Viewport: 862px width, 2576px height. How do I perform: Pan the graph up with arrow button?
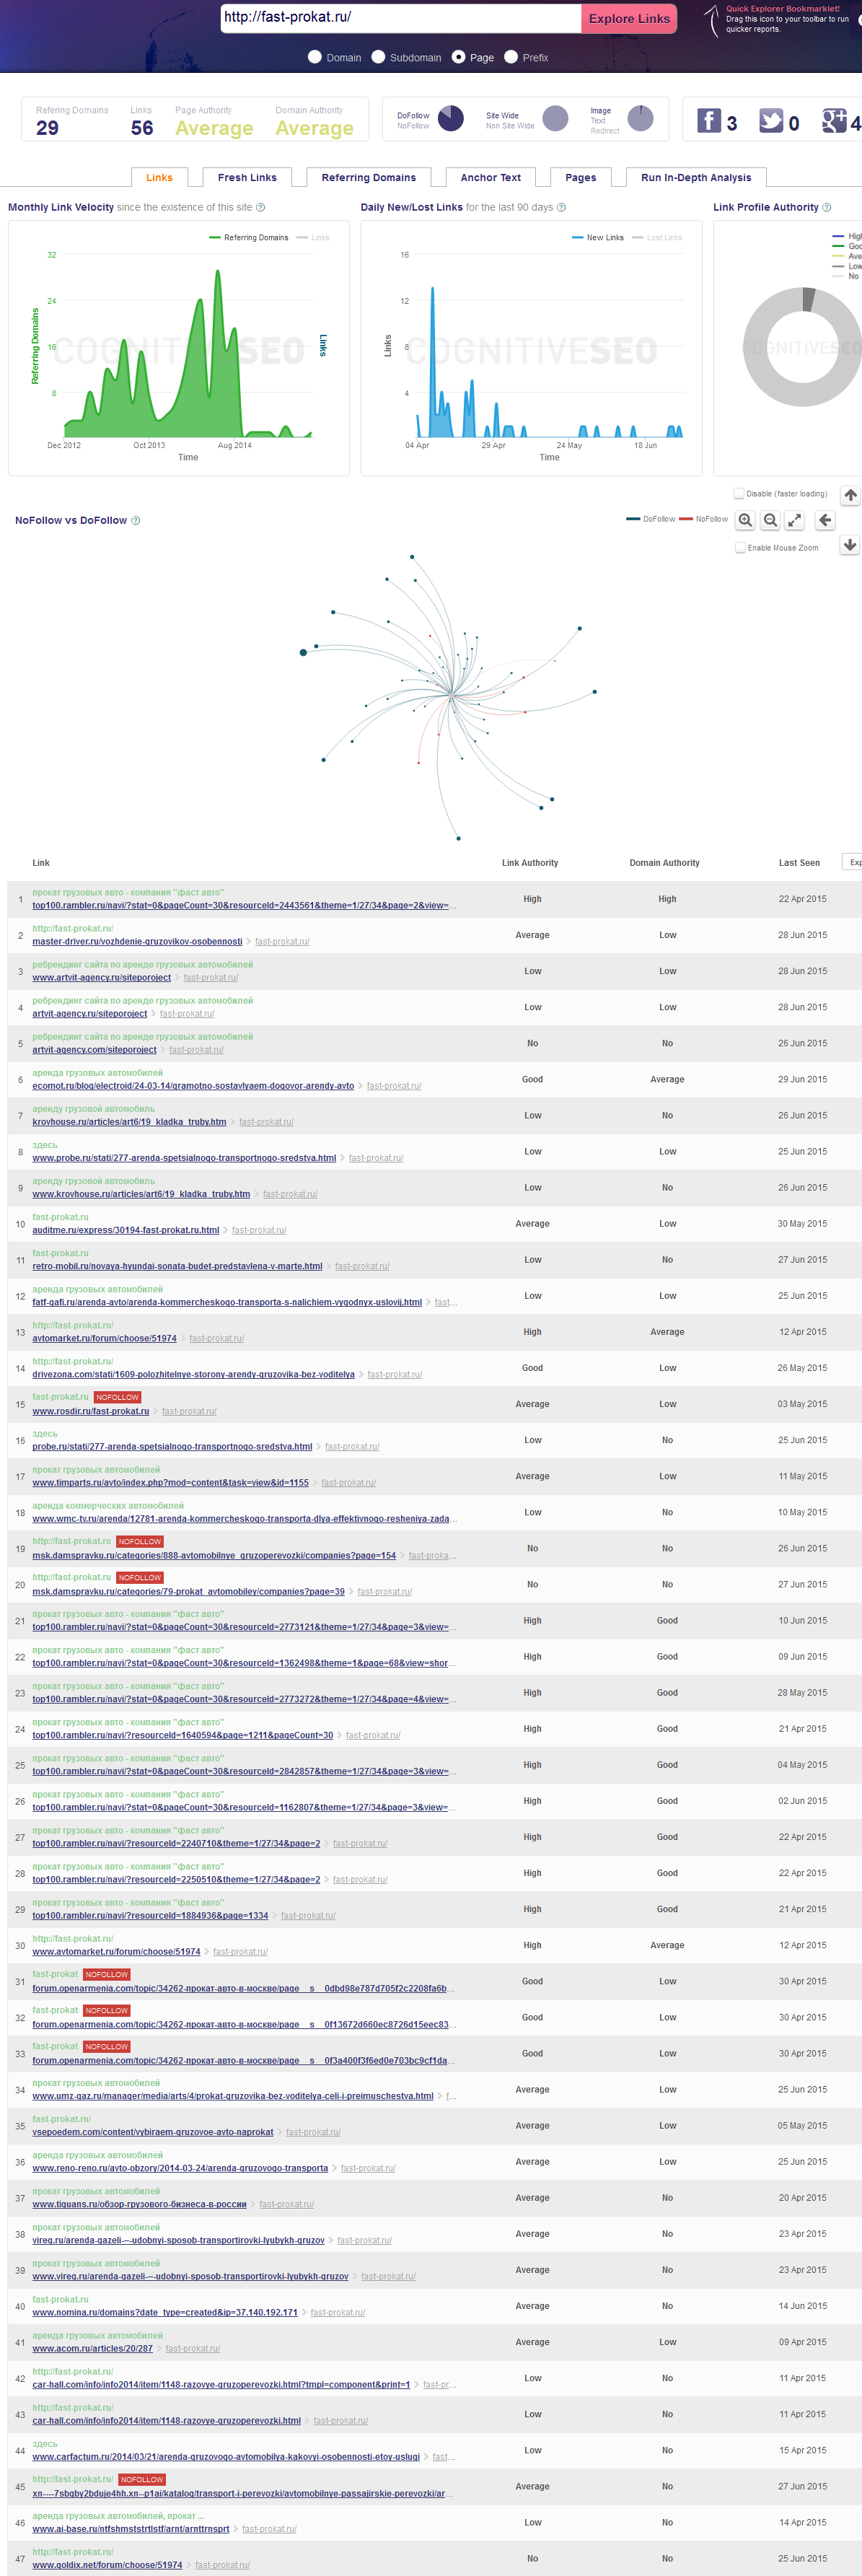click(x=850, y=495)
